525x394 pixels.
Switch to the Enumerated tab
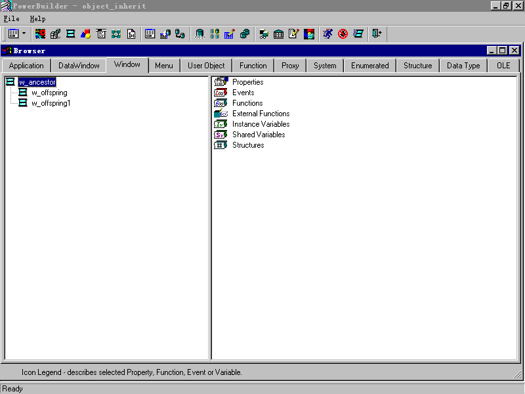pos(369,66)
